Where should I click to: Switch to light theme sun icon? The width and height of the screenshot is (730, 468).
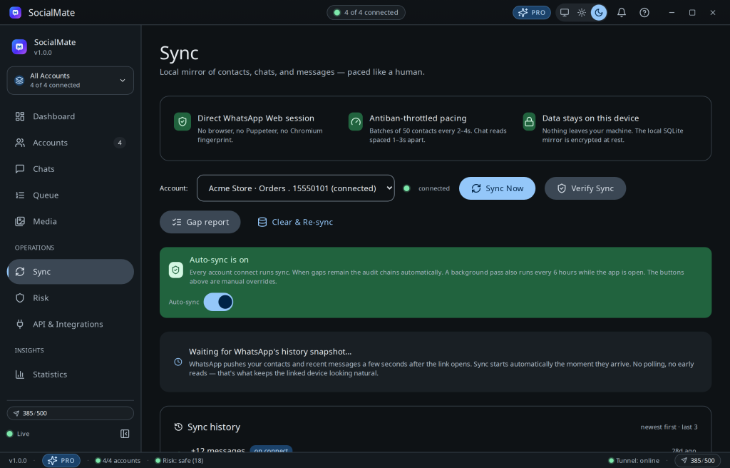pos(582,13)
